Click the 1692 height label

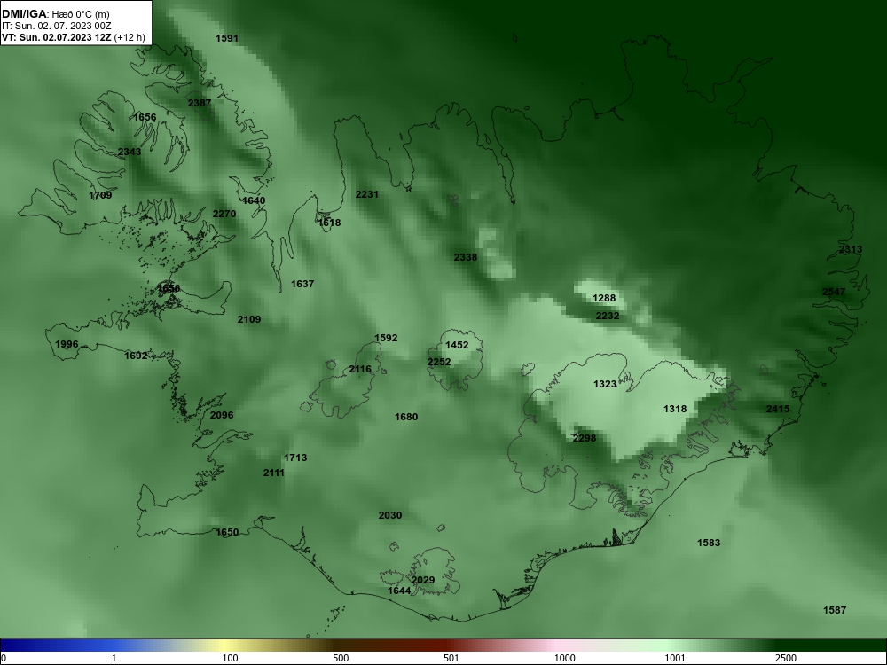pyautogui.click(x=136, y=356)
